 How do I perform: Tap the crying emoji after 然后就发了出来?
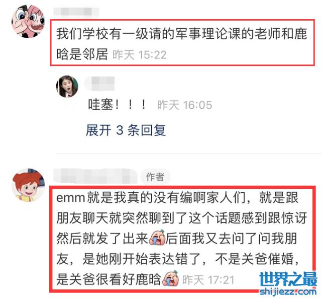(x=157, y=238)
